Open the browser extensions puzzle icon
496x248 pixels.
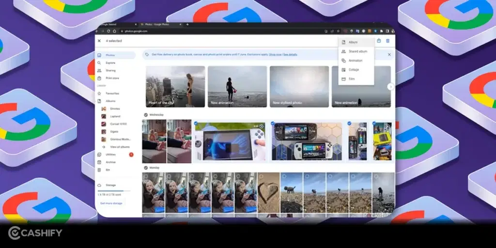[x=381, y=31]
